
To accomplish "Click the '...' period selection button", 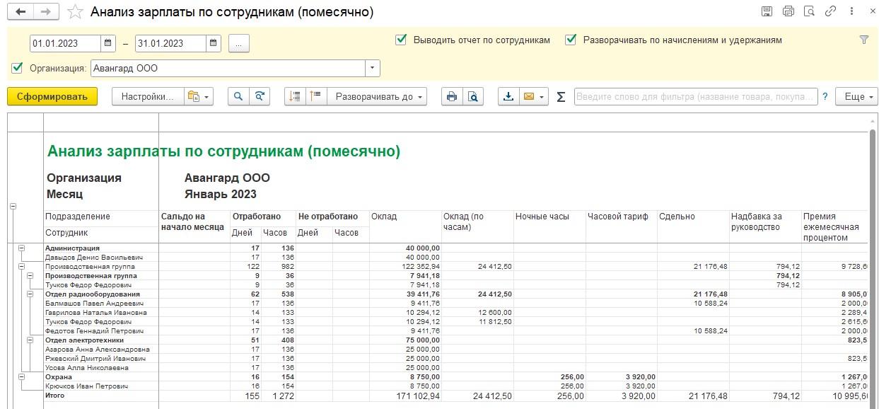I will pyautogui.click(x=239, y=43).
